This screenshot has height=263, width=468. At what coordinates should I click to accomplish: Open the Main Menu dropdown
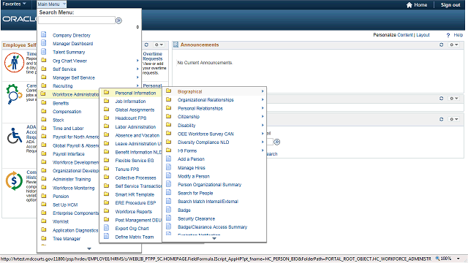coord(51,4)
